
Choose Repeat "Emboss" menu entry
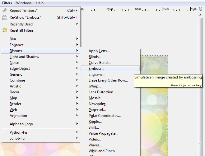(40, 11)
